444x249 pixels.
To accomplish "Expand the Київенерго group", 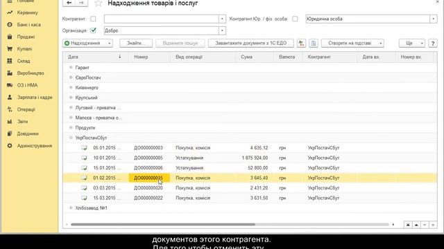I will coord(71,88).
